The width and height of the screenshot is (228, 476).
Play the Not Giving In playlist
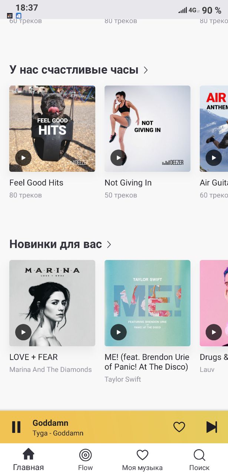click(x=118, y=158)
